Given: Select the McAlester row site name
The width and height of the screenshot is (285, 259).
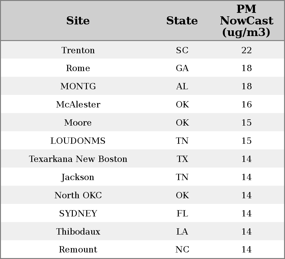Looking at the screenshot, I should pyautogui.click(x=78, y=104).
